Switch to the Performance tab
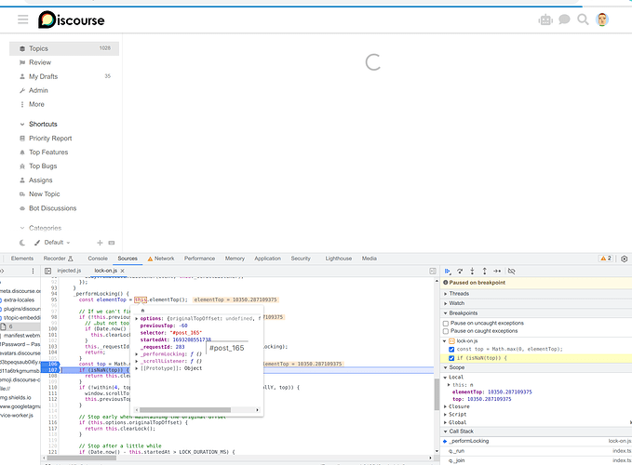Image resolution: width=632 pixels, height=465 pixels. [x=199, y=259]
